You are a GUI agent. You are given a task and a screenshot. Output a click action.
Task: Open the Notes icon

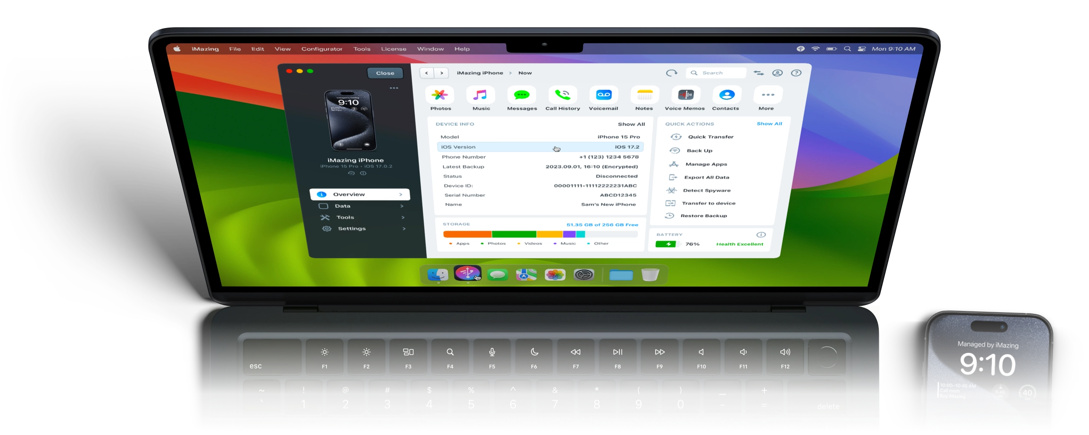[644, 95]
